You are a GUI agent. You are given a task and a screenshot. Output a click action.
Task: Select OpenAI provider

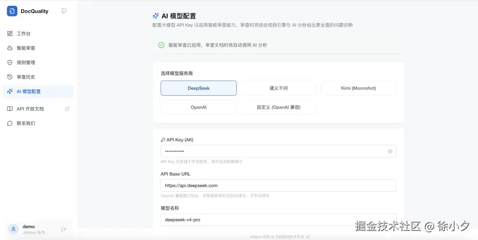click(x=198, y=107)
